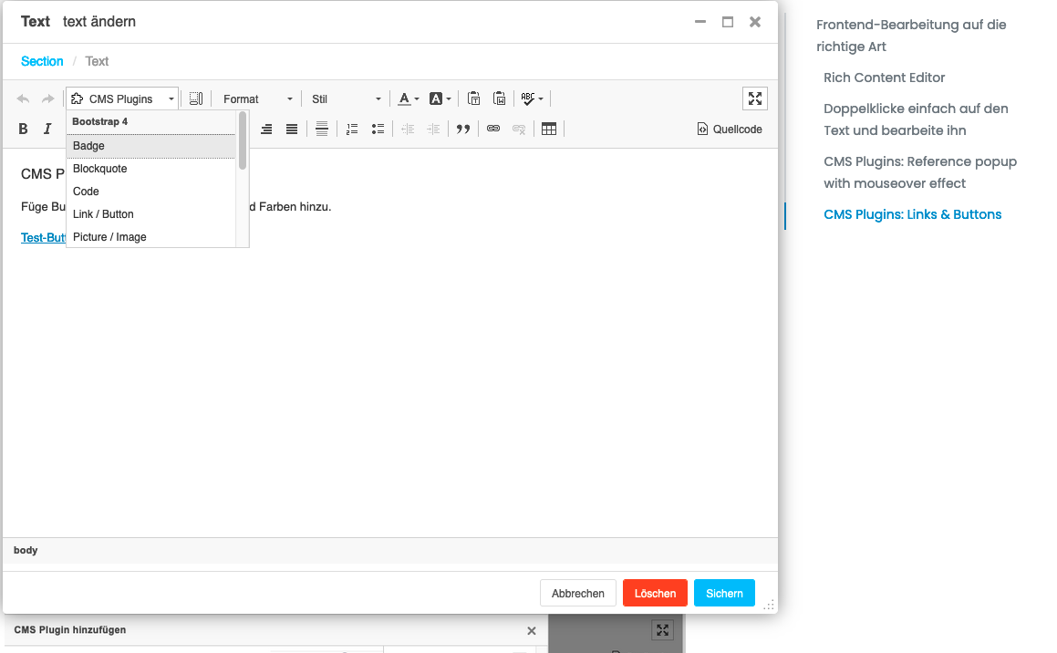Viewport: 1057px width, 653px height.
Task: Toggle italic formatting
Action: pos(47,130)
